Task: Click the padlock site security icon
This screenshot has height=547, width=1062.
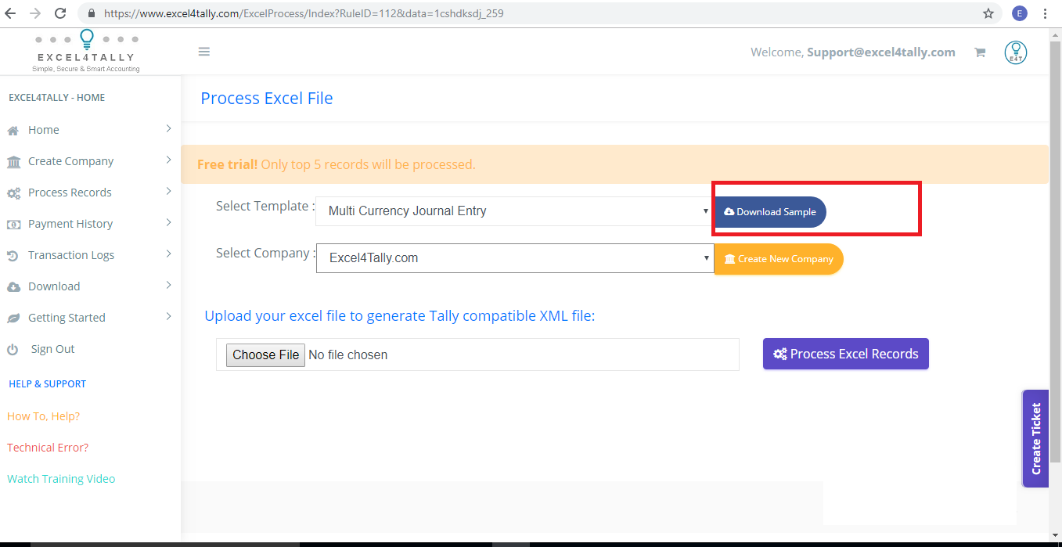Action: (x=92, y=13)
